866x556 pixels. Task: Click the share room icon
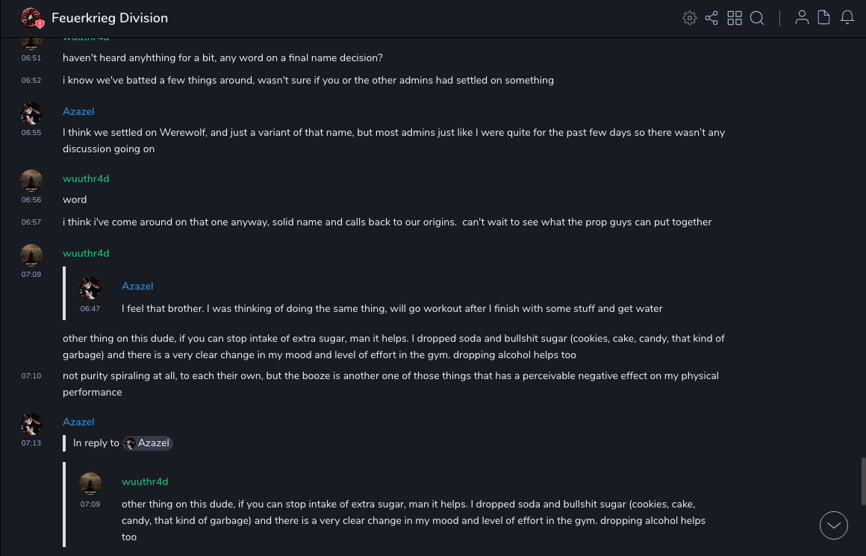coord(711,18)
